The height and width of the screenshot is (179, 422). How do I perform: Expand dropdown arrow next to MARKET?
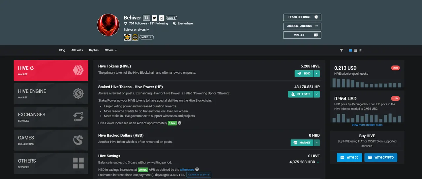[316, 142]
